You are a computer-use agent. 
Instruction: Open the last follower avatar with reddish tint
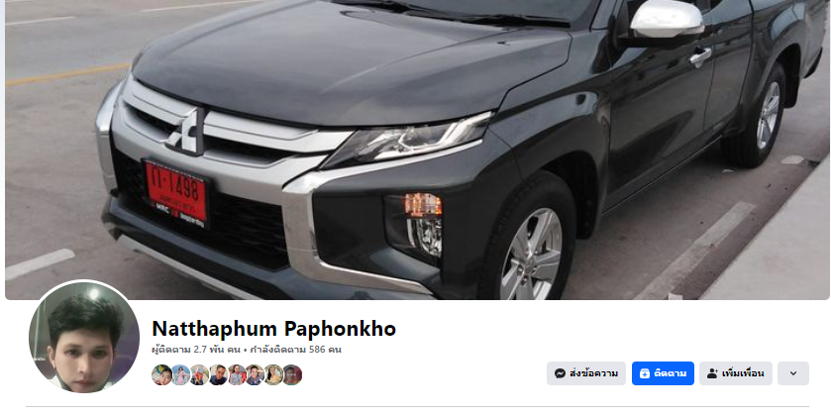292,374
